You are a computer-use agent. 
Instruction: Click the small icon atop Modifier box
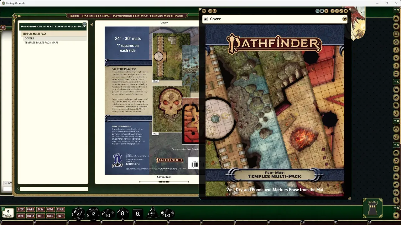[x=3, y=209]
